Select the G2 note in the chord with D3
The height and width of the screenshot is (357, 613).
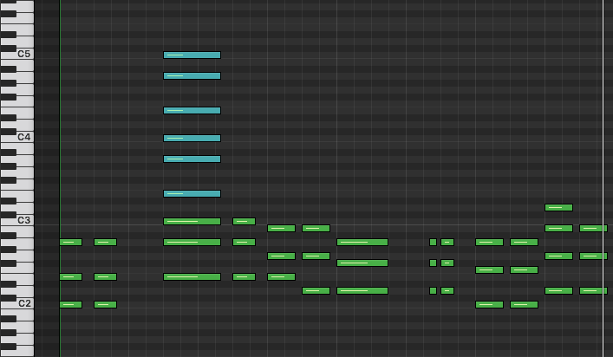pos(558,256)
